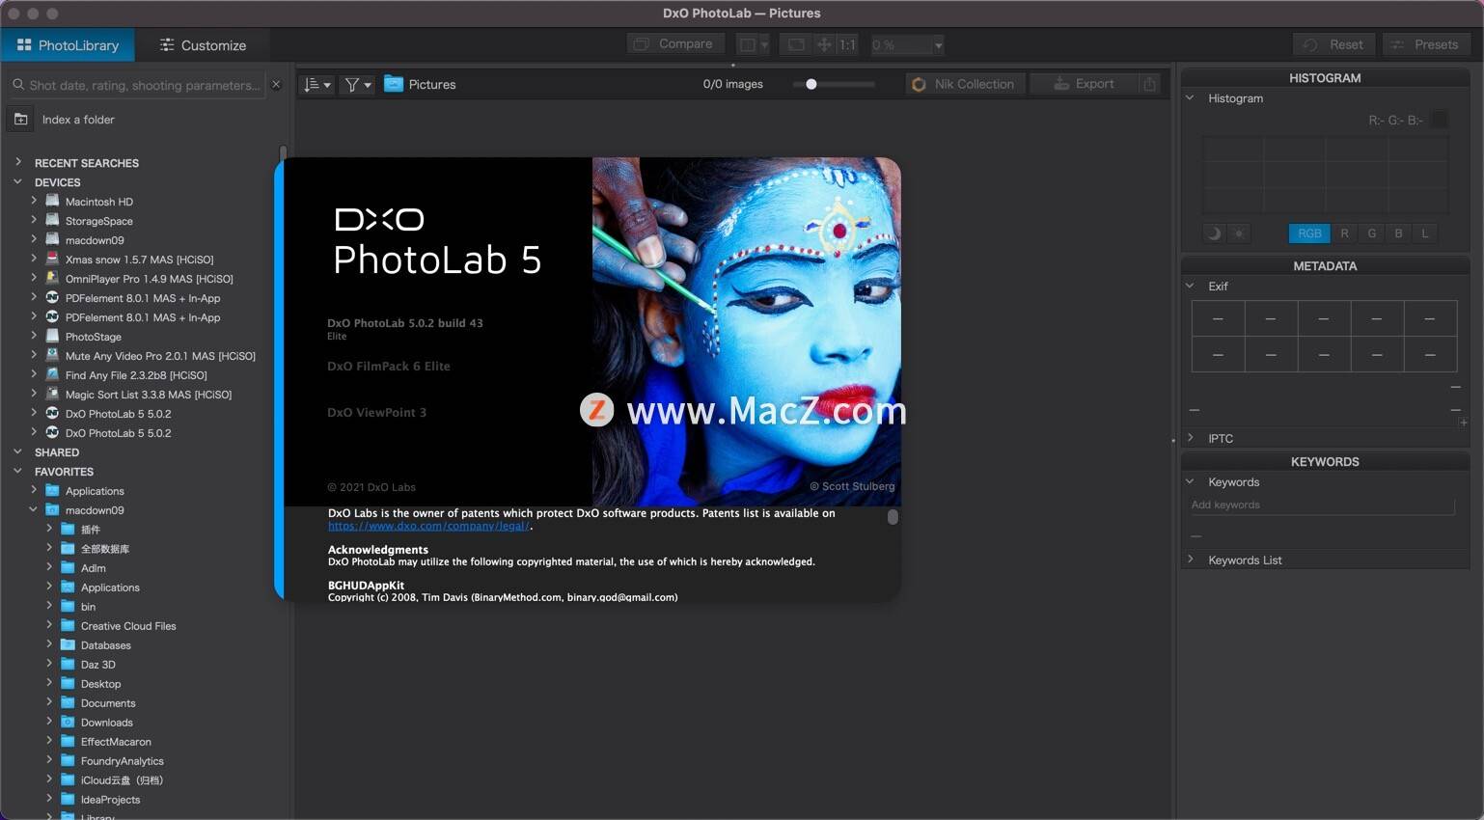The height and width of the screenshot is (820, 1484).
Task: Click the Add keywords field
Action: coord(1322,505)
